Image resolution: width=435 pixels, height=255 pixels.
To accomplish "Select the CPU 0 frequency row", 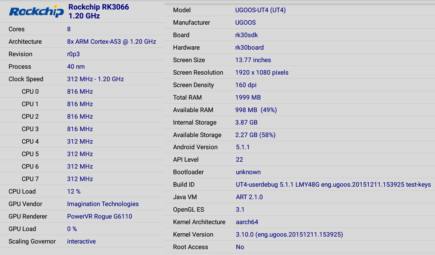I will click(x=82, y=91).
